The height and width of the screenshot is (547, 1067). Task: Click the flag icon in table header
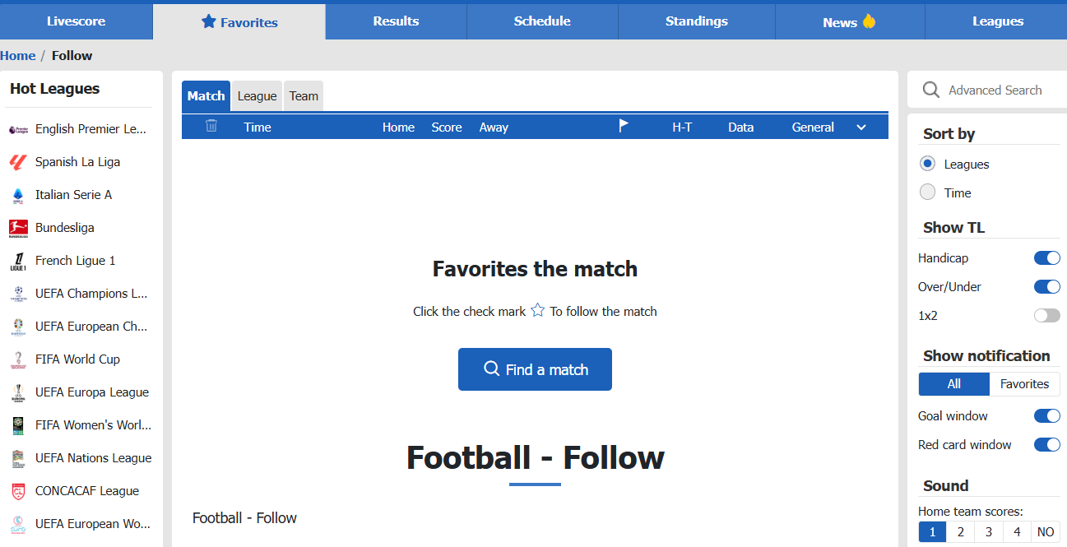pos(624,126)
